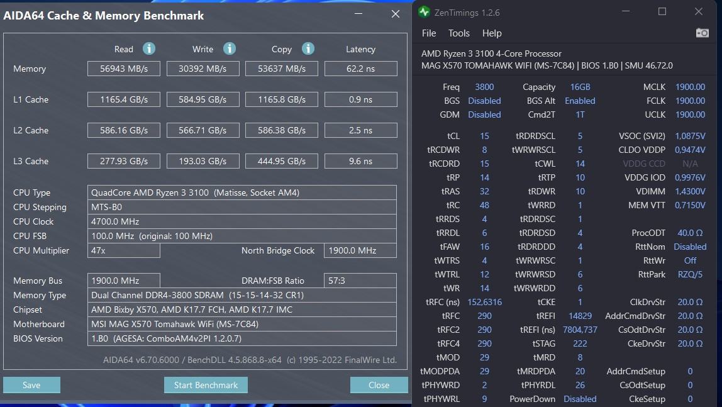The height and width of the screenshot is (407, 722).
Task: Click the Write info icon
Action: pyautogui.click(x=230, y=48)
